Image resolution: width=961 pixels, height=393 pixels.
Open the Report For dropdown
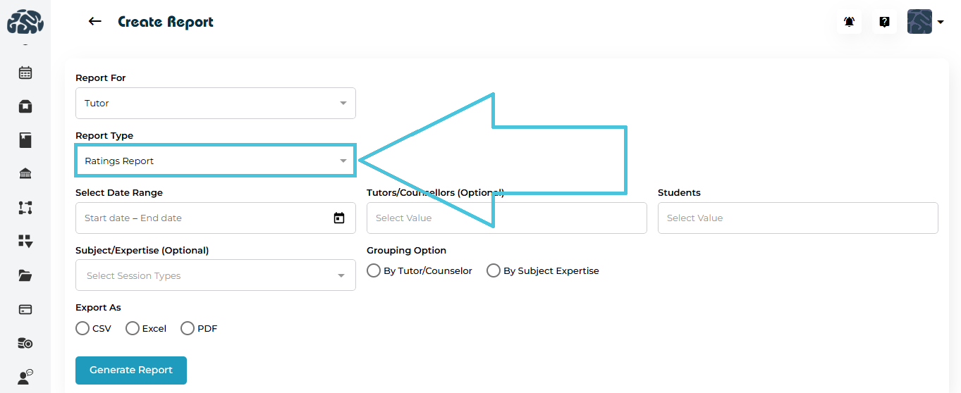click(x=215, y=103)
